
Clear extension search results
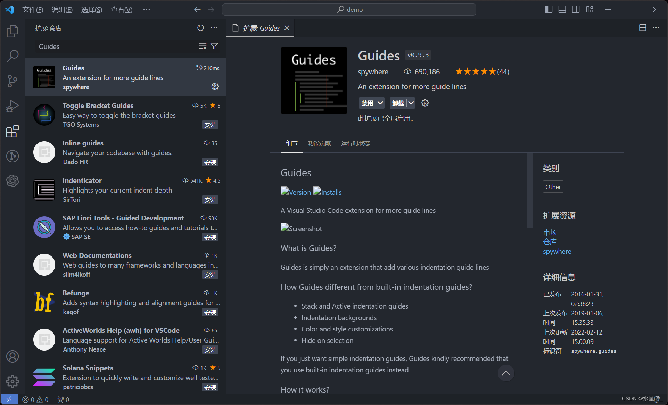pyautogui.click(x=203, y=46)
